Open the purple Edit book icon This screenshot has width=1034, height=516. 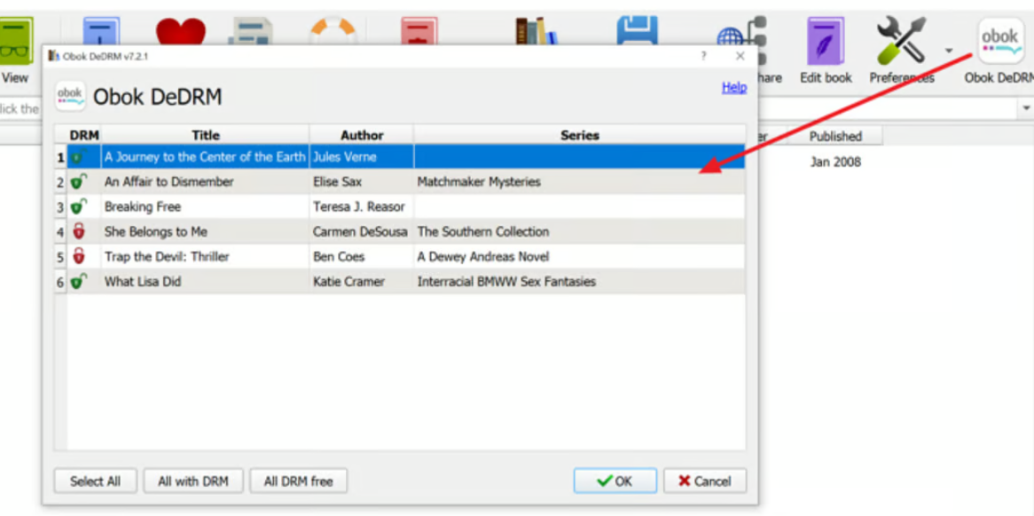[826, 41]
